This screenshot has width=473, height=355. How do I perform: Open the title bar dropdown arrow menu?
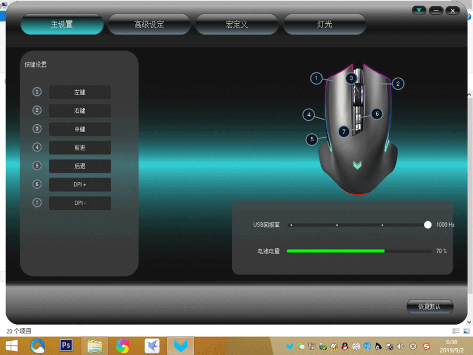tap(419, 10)
